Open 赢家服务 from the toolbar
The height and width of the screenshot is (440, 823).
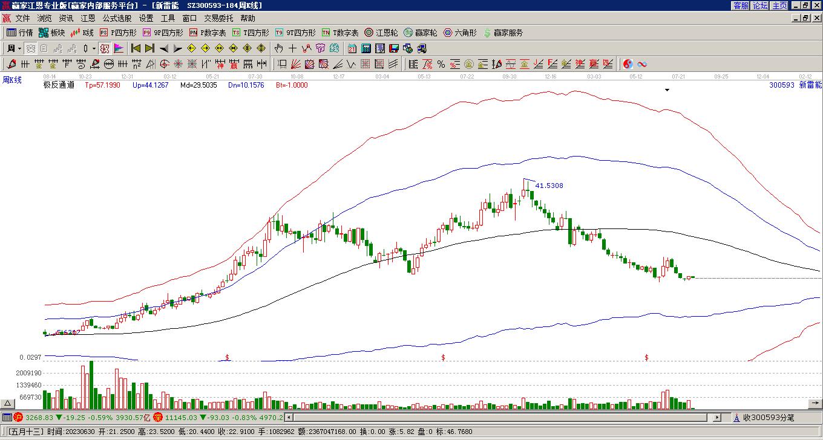(x=503, y=33)
